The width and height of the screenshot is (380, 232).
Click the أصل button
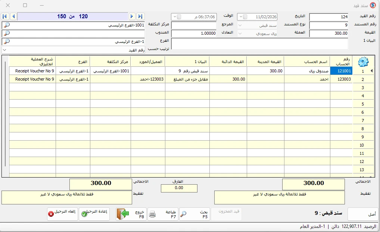click(x=363, y=214)
